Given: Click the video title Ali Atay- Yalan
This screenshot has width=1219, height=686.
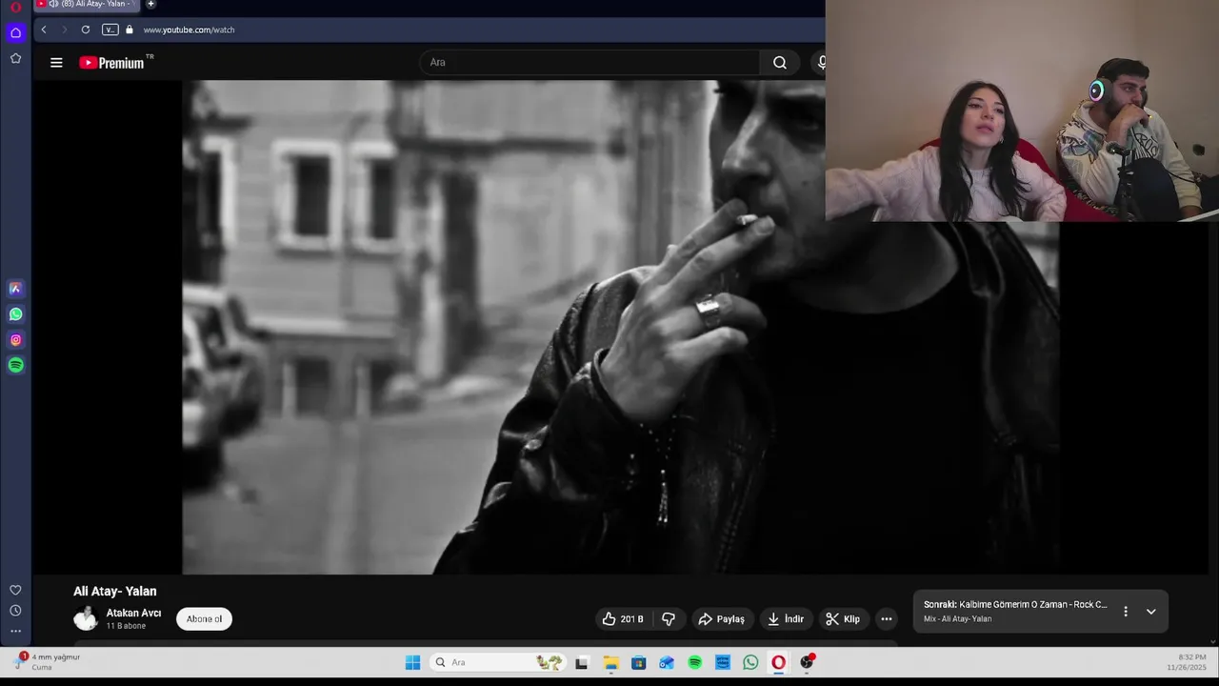Looking at the screenshot, I should (115, 592).
